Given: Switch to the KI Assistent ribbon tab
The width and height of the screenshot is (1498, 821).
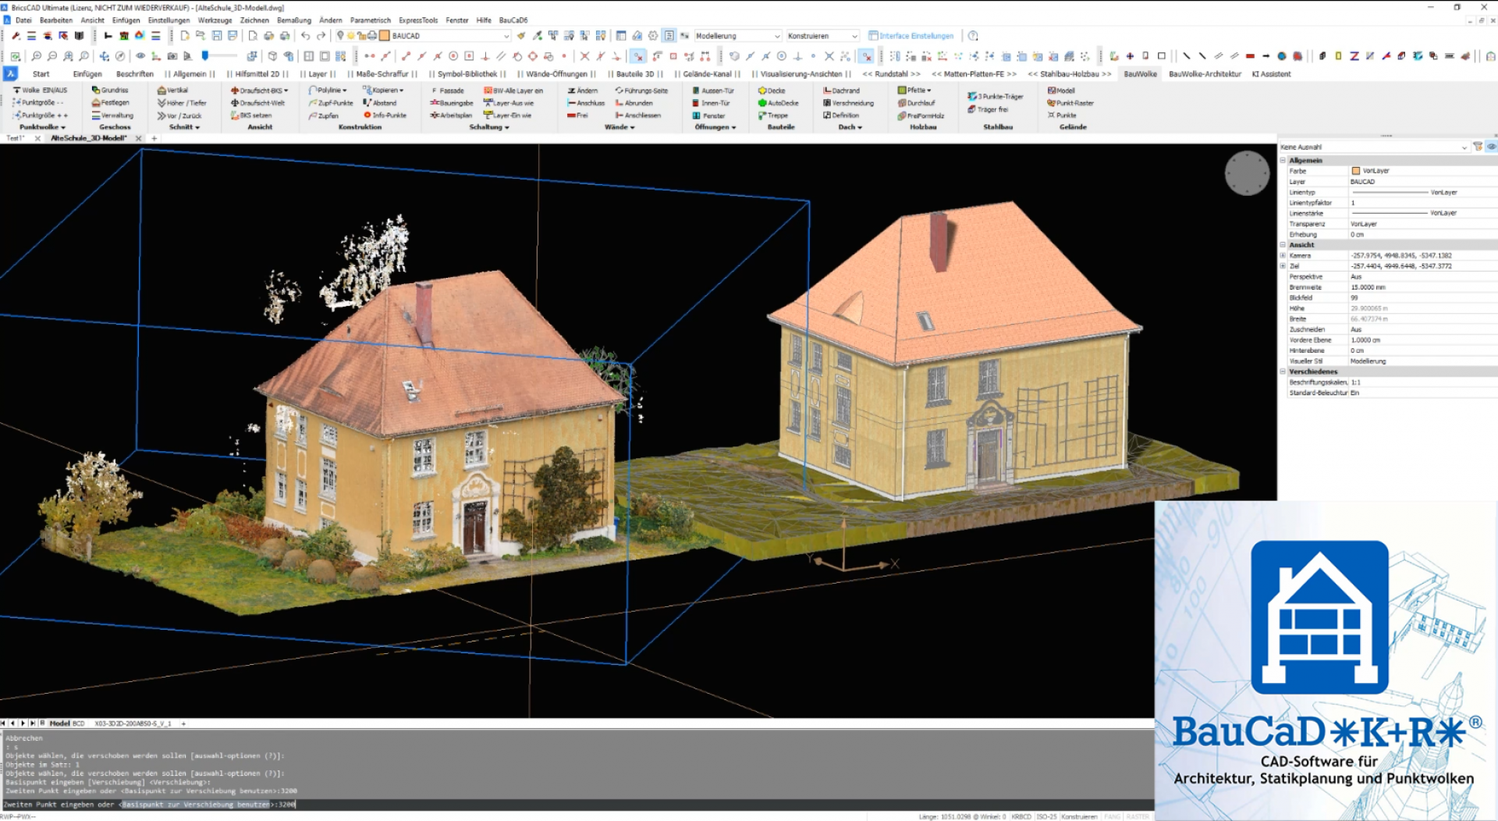Looking at the screenshot, I should point(1271,74).
